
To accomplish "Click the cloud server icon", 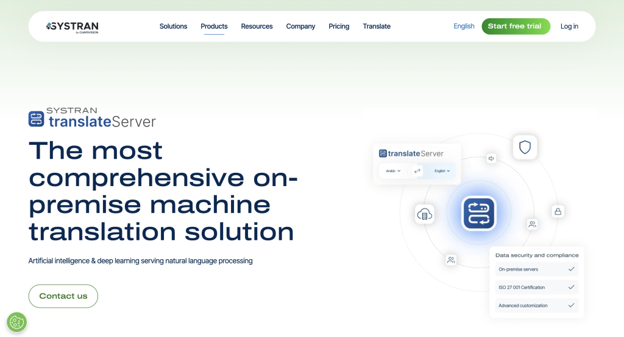I will tap(424, 214).
